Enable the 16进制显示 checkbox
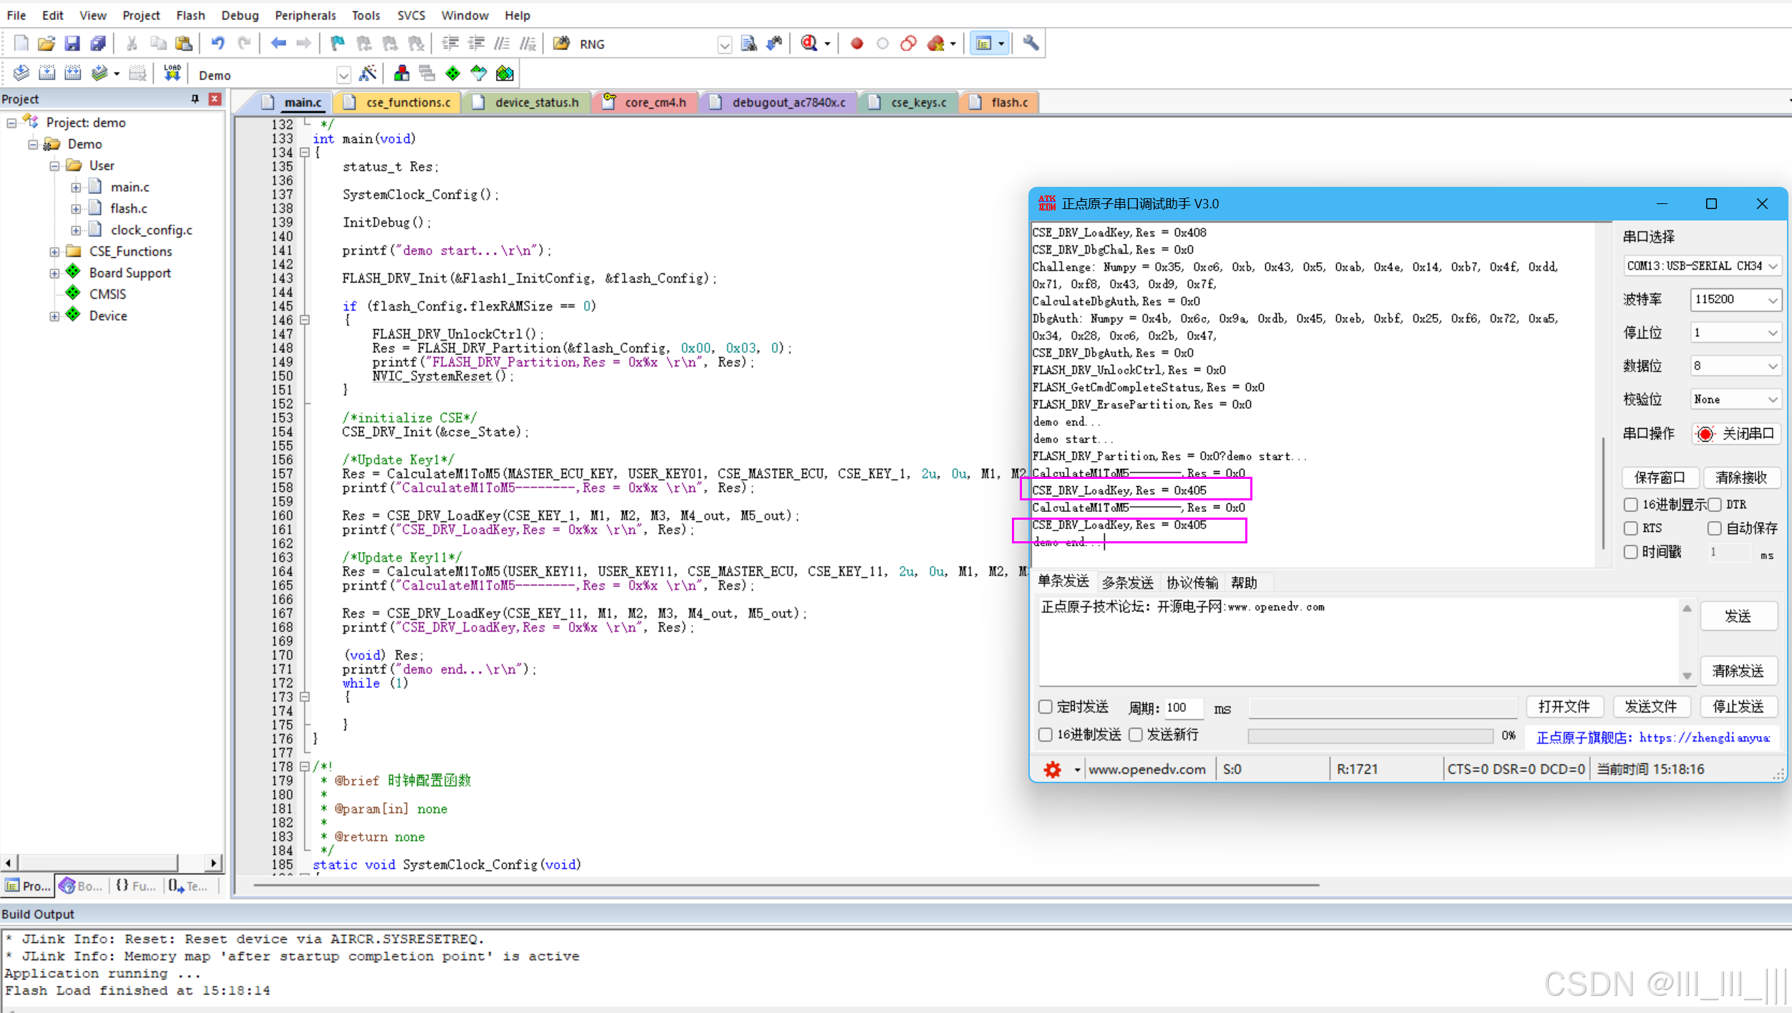 pyautogui.click(x=1631, y=505)
